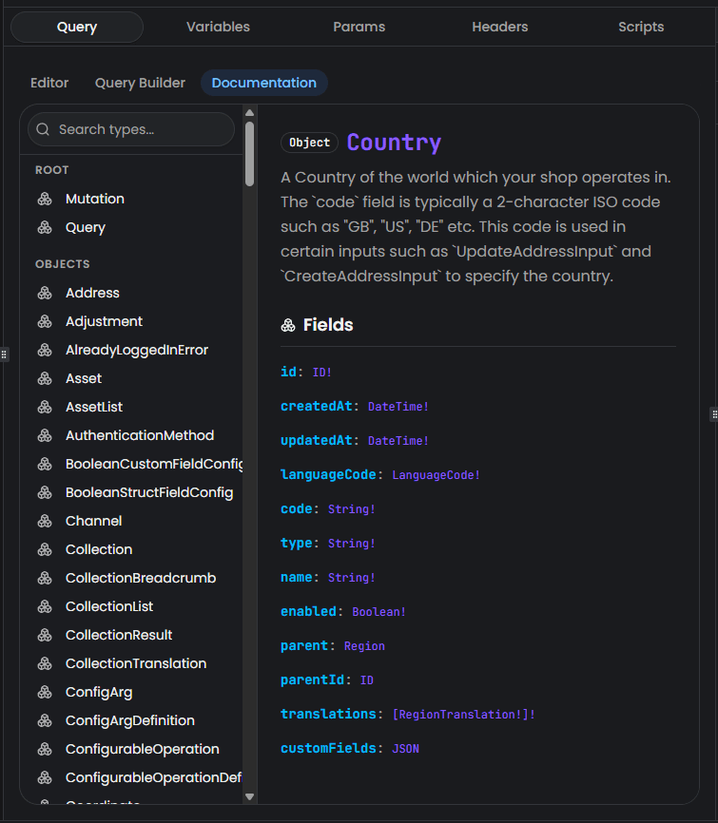Click the icon next to CollectionBreadcrumb
Viewport: 718px width, 823px height.
pyautogui.click(x=45, y=578)
